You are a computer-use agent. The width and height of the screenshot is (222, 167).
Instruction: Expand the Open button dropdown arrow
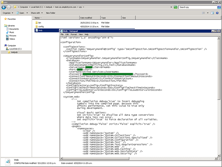pyautogui.click(x=27, y=13)
